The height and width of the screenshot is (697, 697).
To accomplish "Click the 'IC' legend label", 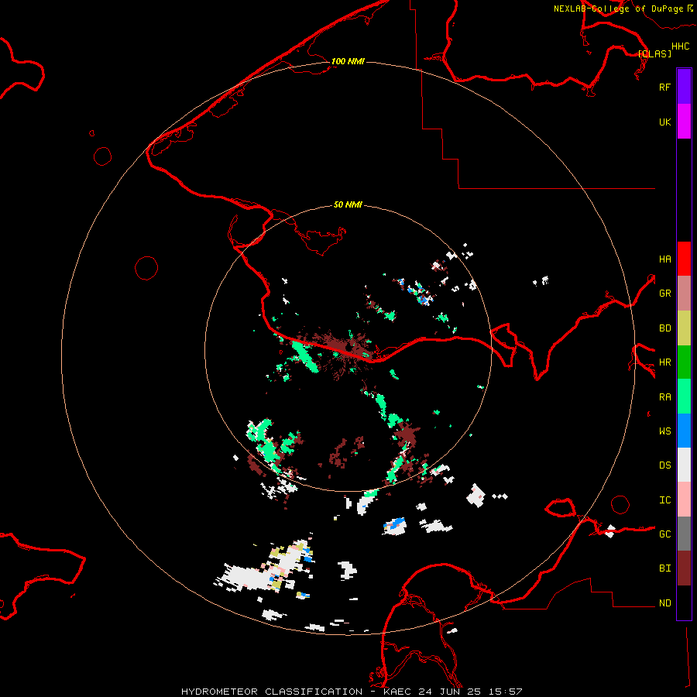I will (664, 500).
